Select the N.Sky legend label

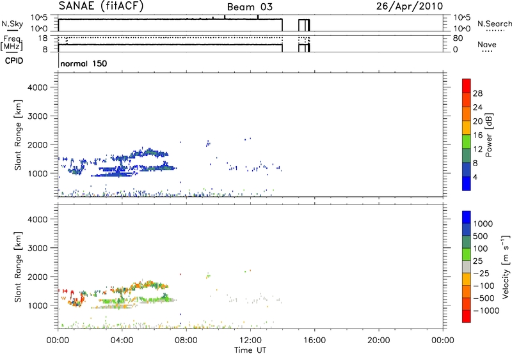point(12,24)
